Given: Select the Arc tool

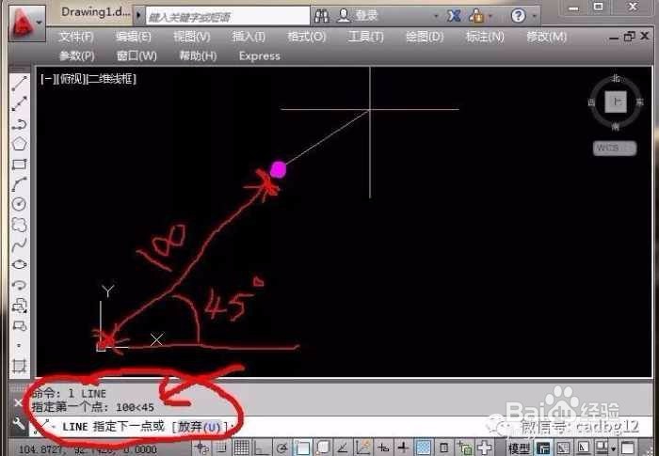Looking at the screenshot, I should (20, 184).
